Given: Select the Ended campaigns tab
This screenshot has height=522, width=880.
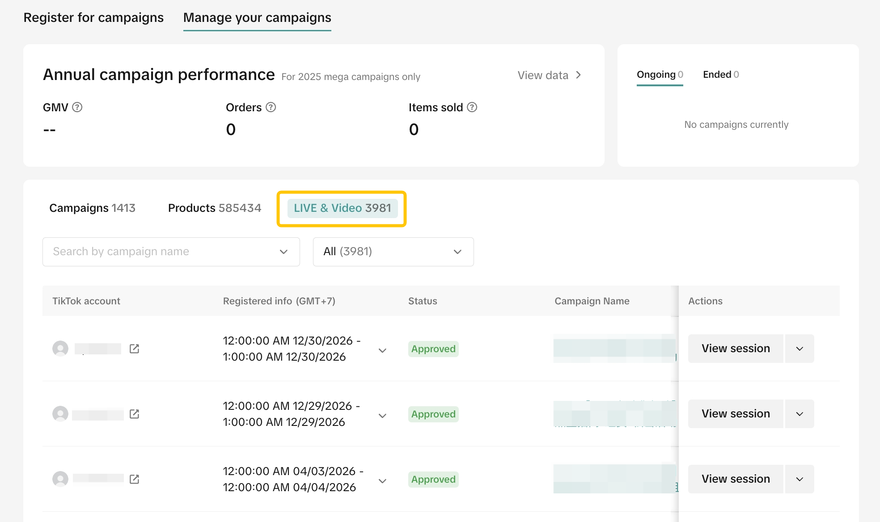Looking at the screenshot, I should (x=720, y=75).
